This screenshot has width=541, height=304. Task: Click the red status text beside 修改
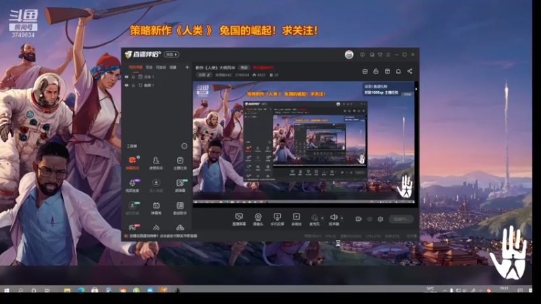(263, 68)
